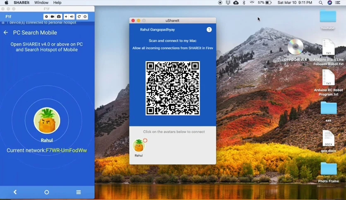
Task: Go back from PC Search Mobile screen
Action: [6, 33]
